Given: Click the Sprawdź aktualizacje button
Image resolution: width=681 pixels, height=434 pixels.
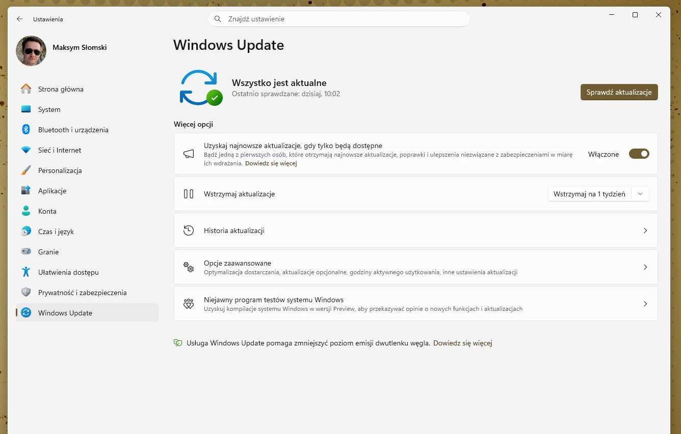Looking at the screenshot, I should coord(619,92).
